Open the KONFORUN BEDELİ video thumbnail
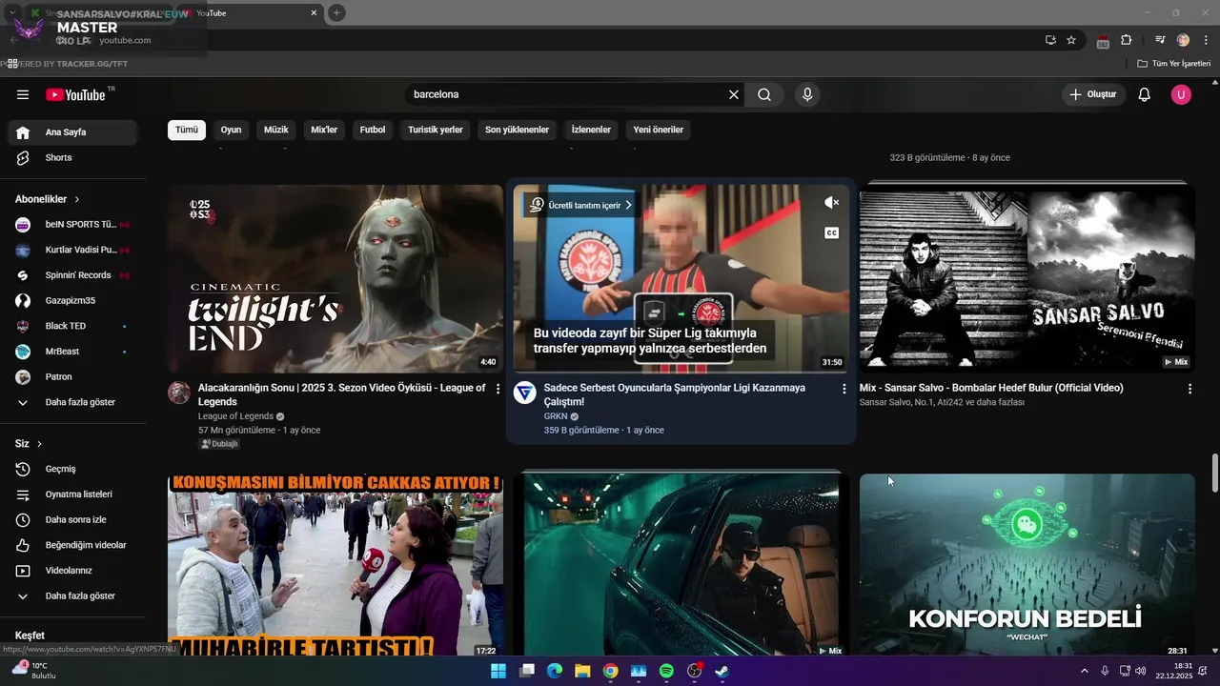The image size is (1220, 686). point(1027,565)
